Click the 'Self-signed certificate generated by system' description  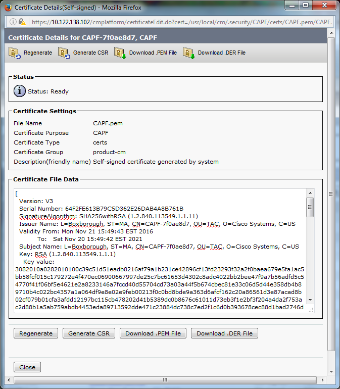156,162
